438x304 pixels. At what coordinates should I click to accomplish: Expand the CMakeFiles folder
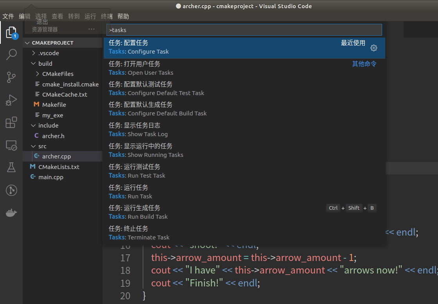(38, 74)
